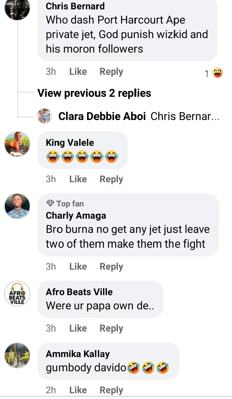Tap Ammika Kallay's profile avatar
Screen dimensions: 232x399
click(x=17, y=355)
